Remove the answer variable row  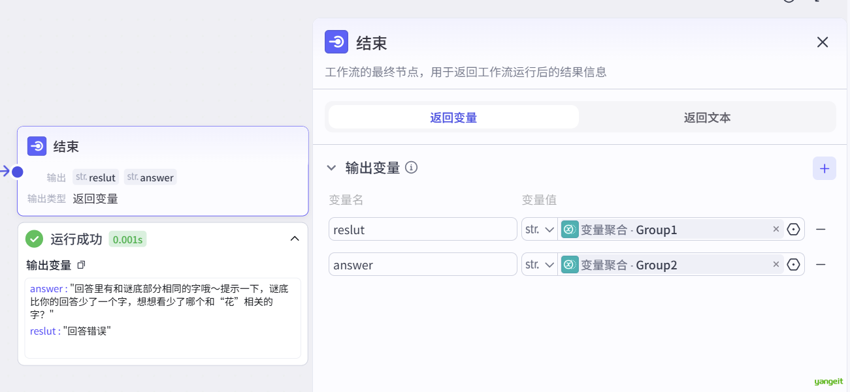click(x=821, y=265)
